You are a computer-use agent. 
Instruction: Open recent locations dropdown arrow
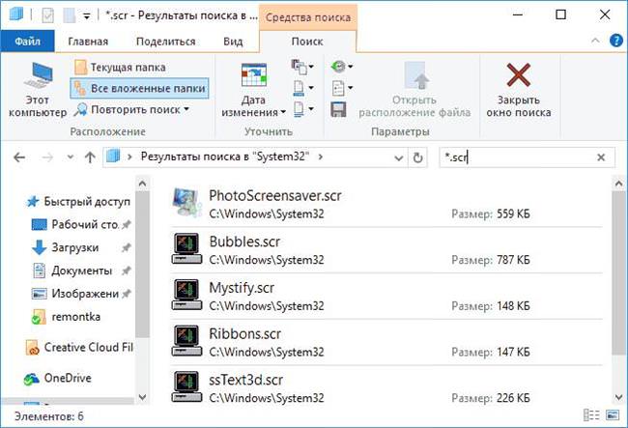tap(71, 157)
